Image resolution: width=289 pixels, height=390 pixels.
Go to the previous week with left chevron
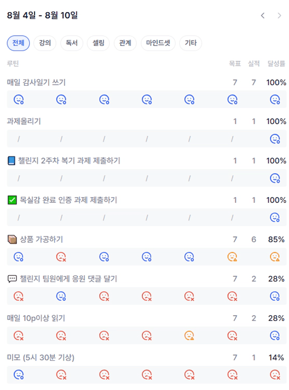(263, 16)
